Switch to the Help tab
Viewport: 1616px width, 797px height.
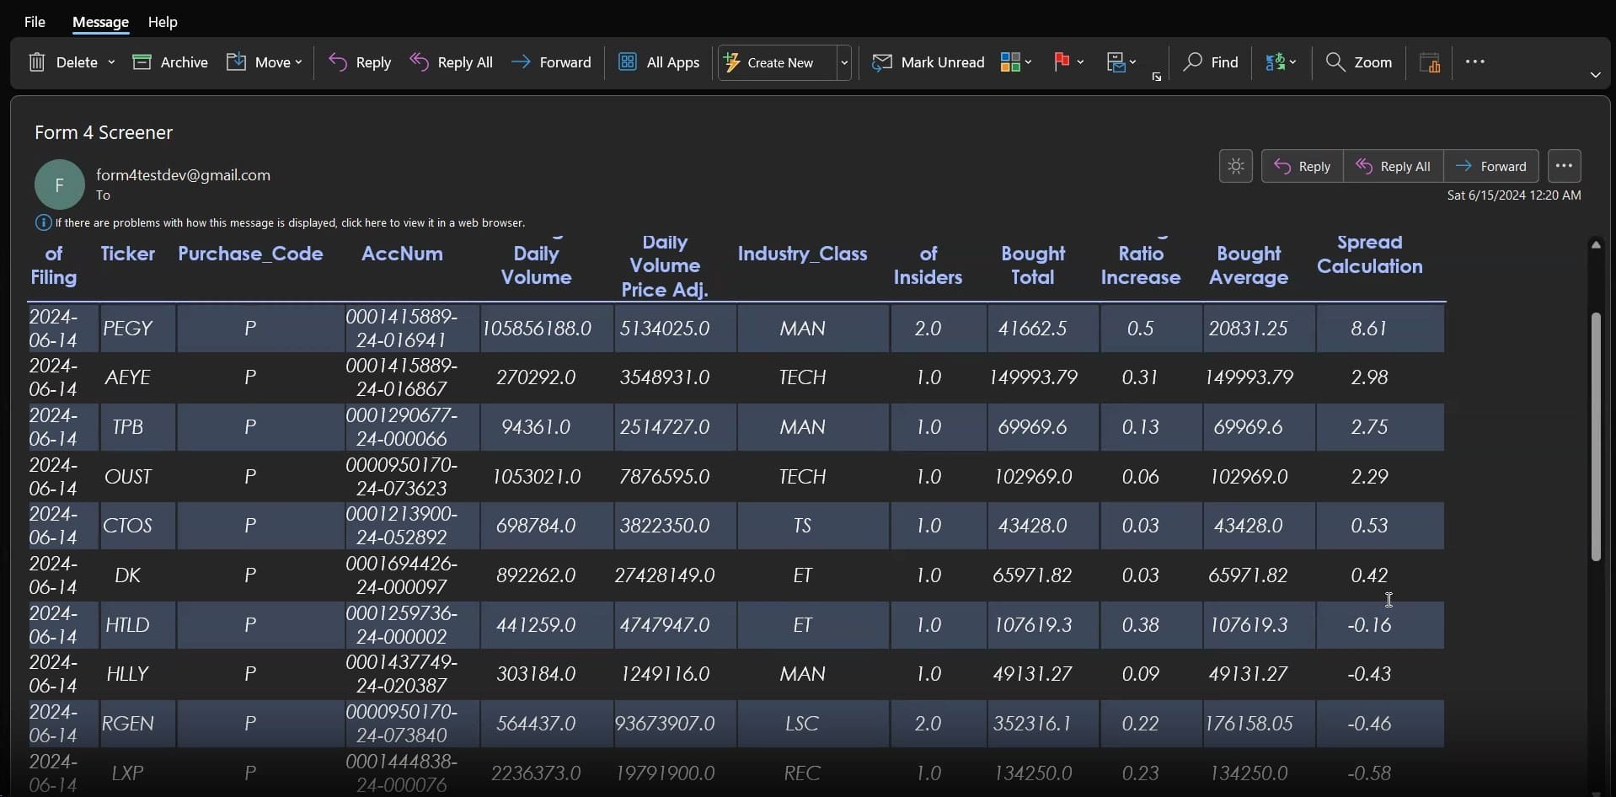(x=163, y=22)
